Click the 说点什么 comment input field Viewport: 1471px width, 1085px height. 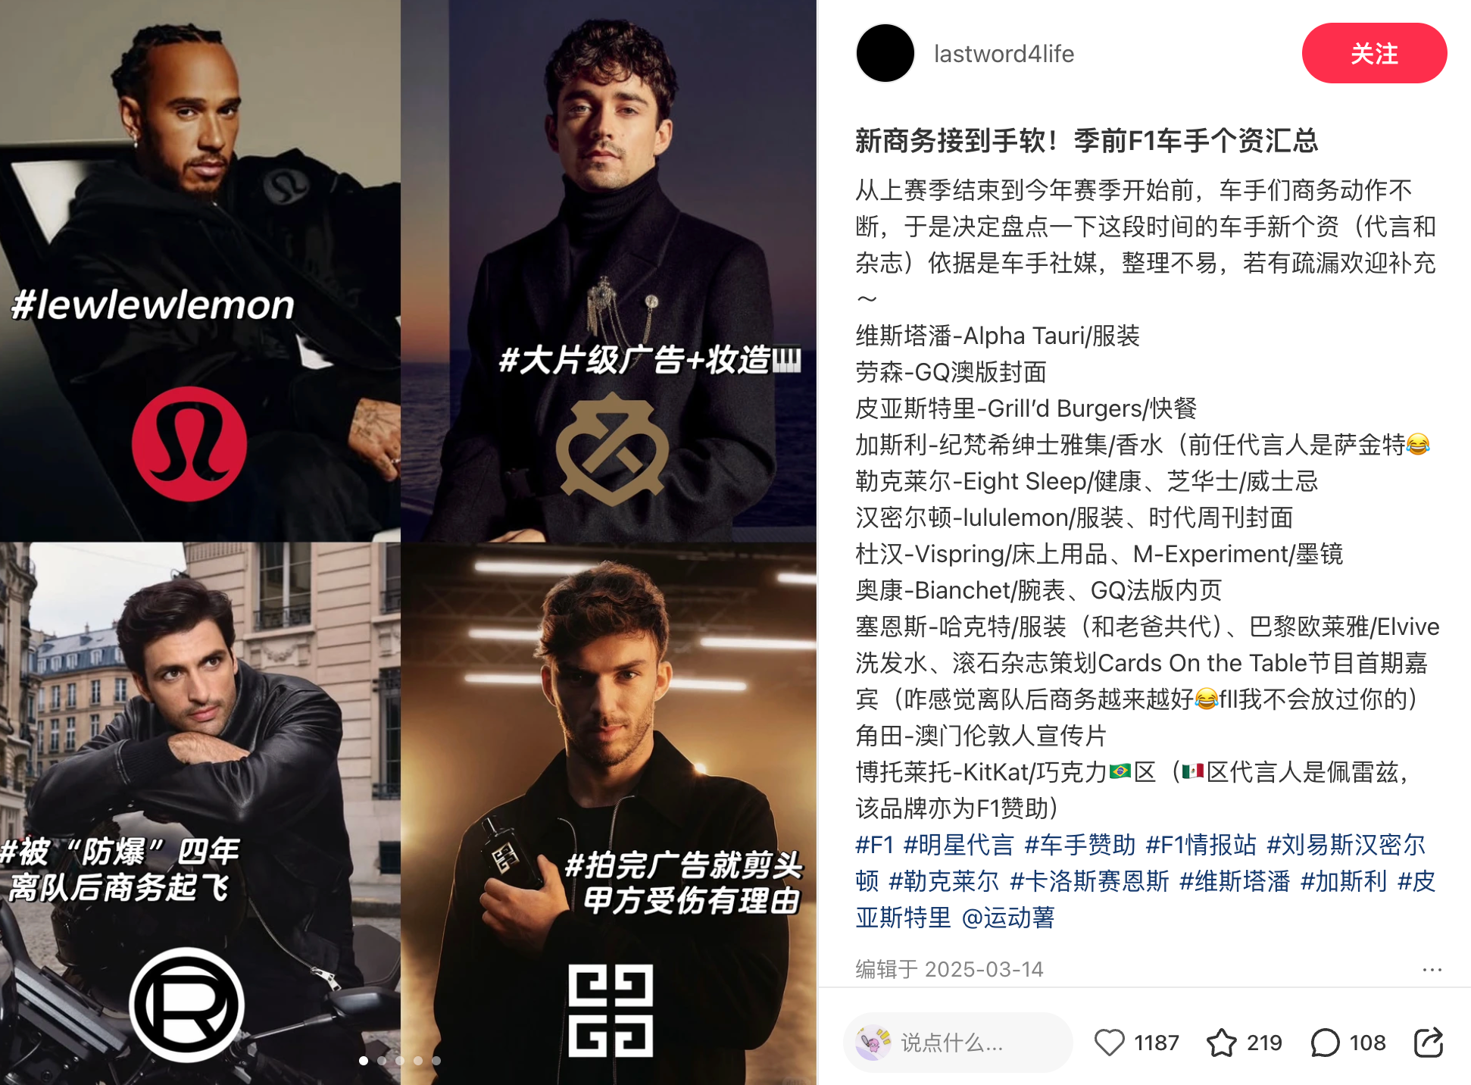958,1043
